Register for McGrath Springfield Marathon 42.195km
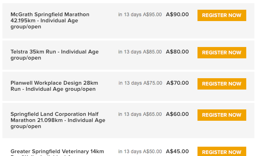 222,15
